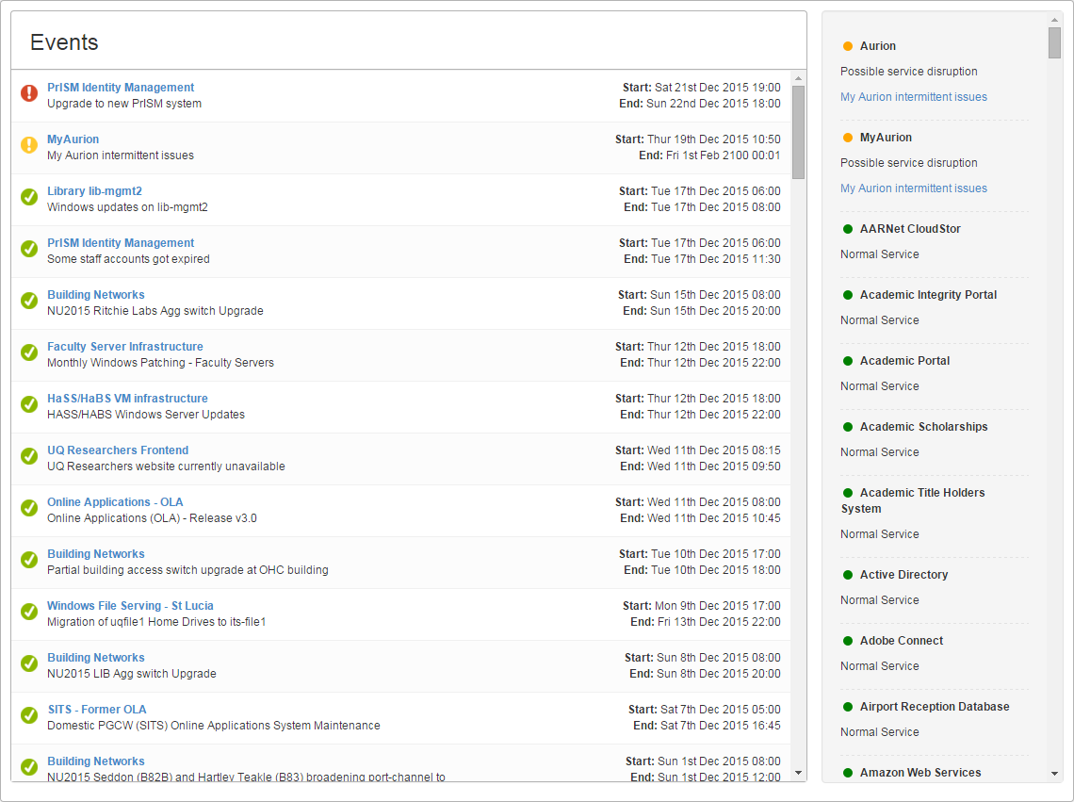1074x802 pixels.
Task: Click green status dot for AARNet CloudStor
Action: pyautogui.click(x=847, y=229)
